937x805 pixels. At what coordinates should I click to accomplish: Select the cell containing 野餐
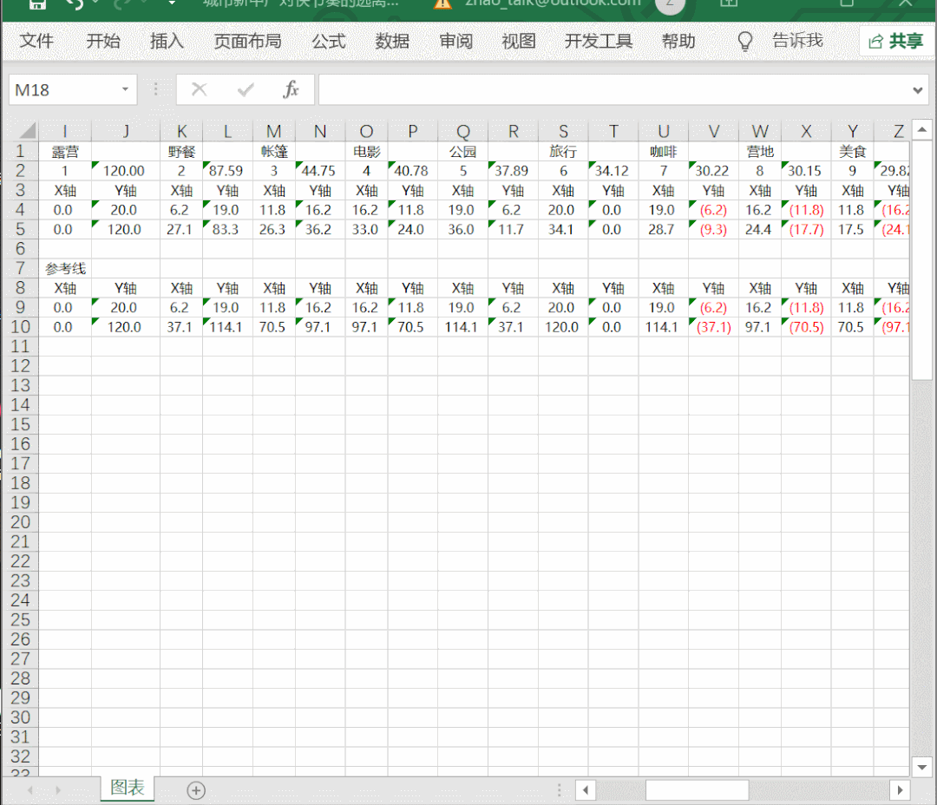[181, 152]
